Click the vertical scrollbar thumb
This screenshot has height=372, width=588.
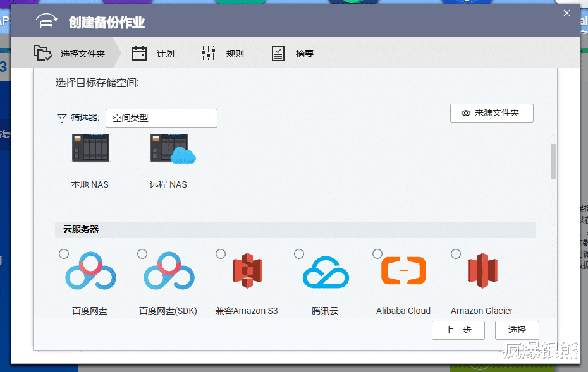(x=553, y=162)
